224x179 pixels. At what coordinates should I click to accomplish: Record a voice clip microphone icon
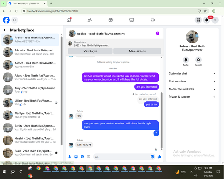[69, 157]
